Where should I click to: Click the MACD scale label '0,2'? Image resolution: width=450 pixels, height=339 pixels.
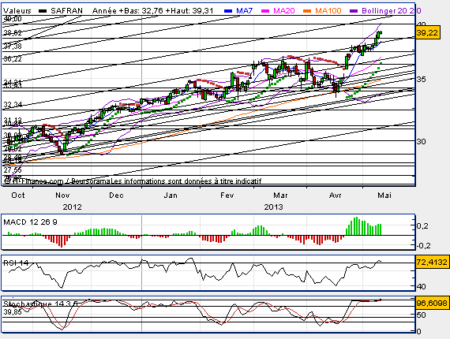point(422,226)
